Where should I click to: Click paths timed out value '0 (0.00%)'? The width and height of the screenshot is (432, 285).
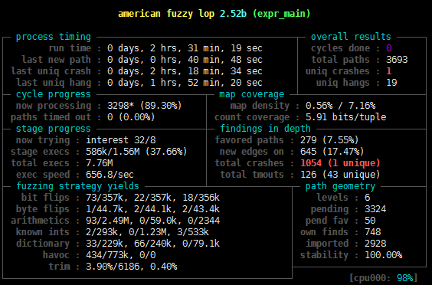click(x=131, y=117)
